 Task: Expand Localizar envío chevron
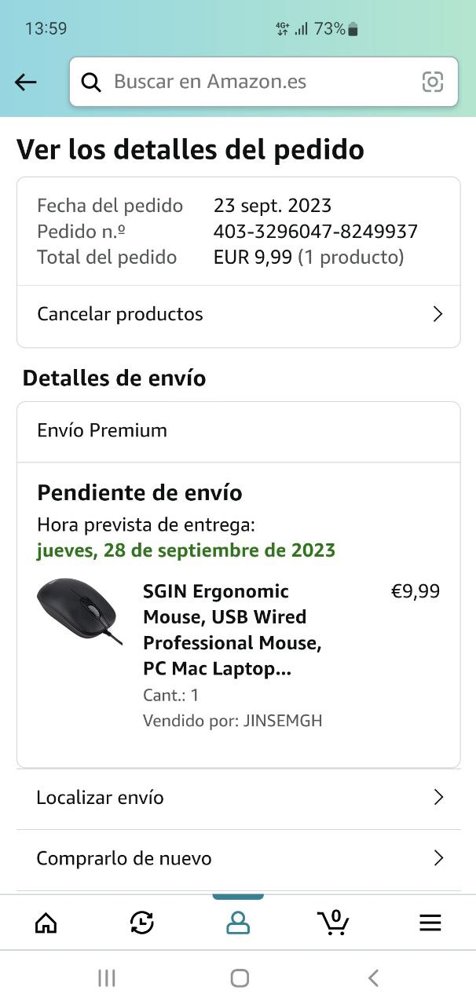tap(438, 798)
